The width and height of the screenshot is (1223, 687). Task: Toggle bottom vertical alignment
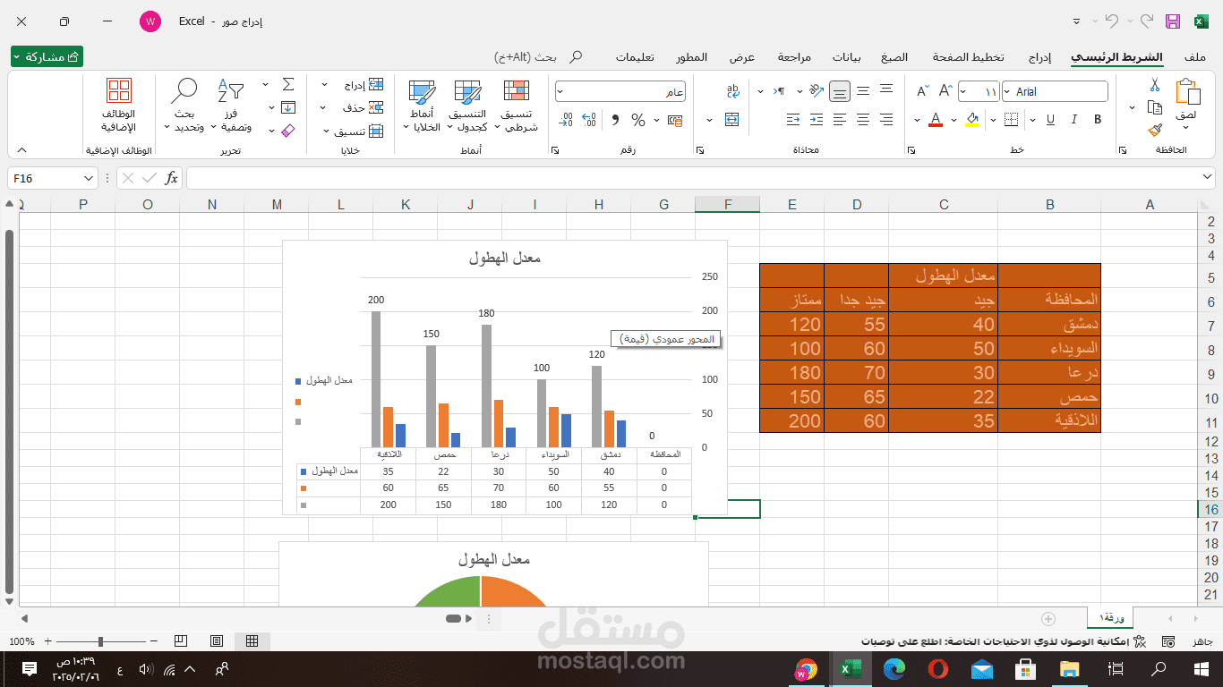(x=840, y=91)
